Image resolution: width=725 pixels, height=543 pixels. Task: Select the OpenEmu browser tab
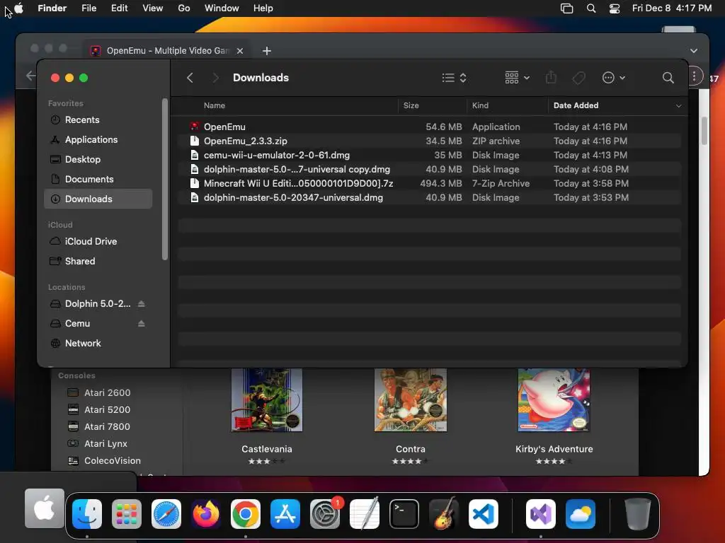[167, 51]
